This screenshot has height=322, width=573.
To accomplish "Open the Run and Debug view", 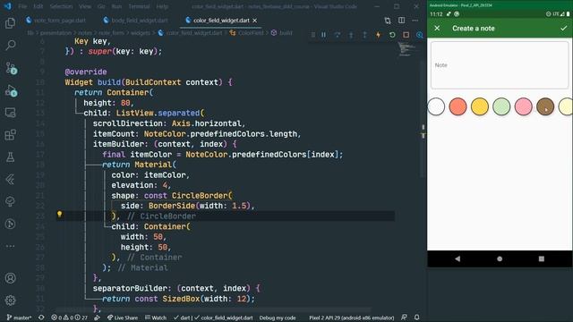I will 10,90.
